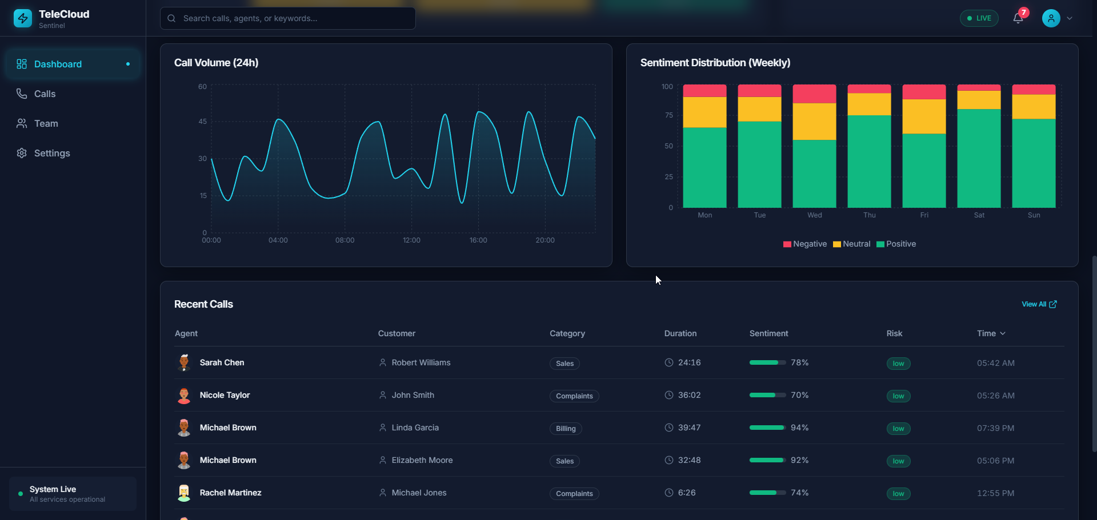The image size is (1097, 520).
Task: Go to the Team page
Action: [46, 123]
